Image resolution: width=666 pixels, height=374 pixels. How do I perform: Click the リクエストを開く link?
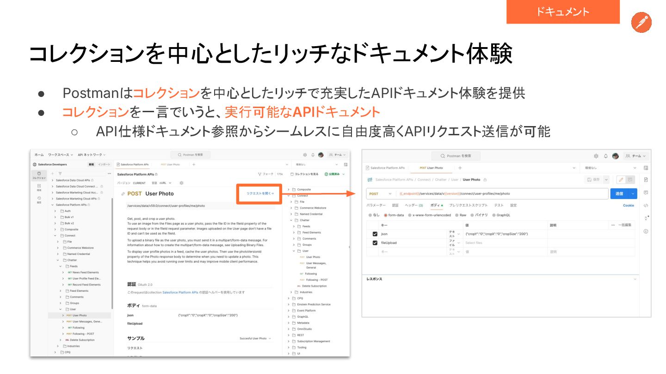pyautogui.click(x=260, y=193)
